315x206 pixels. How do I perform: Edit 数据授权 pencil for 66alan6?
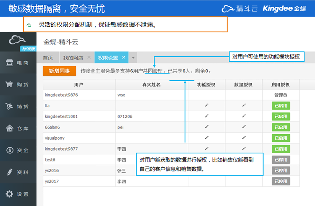[244, 127]
